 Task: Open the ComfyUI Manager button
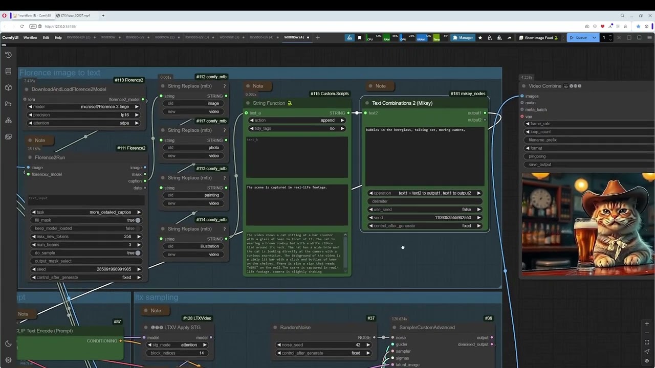[463, 37]
